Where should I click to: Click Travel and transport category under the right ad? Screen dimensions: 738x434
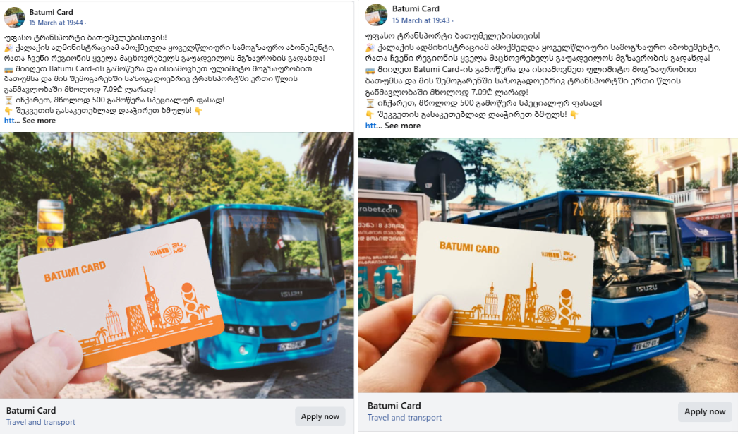(404, 418)
